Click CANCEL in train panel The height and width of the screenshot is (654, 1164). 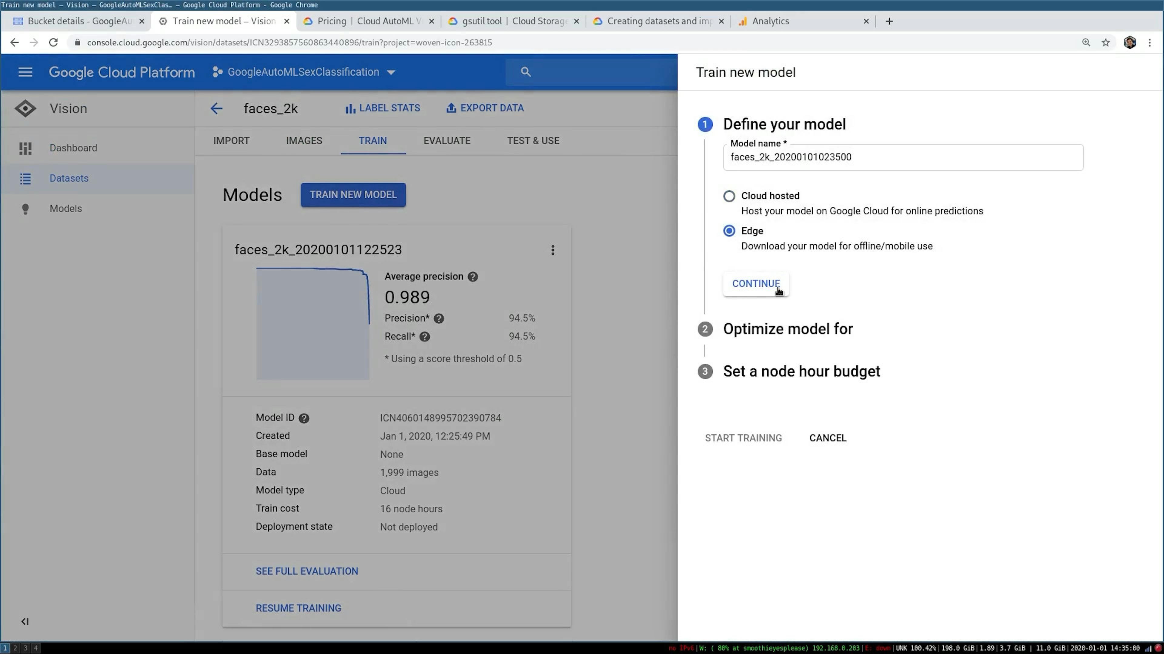[828, 438]
